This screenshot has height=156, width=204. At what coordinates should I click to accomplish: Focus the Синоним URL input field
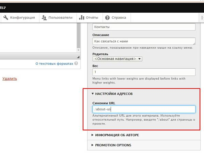point(144,109)
